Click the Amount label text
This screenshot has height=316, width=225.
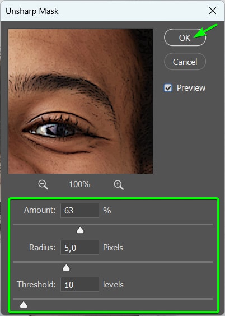tap(40, 210)
